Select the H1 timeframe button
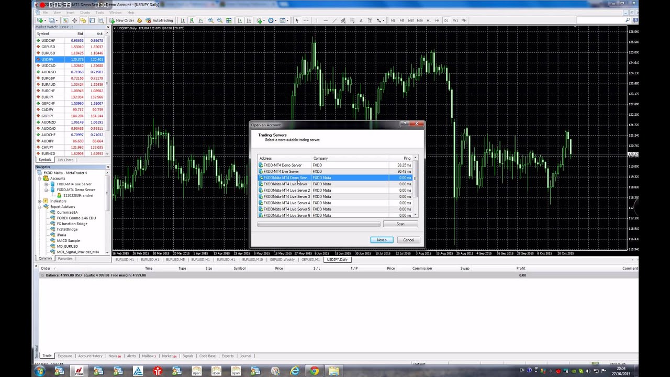 [429, 20]
